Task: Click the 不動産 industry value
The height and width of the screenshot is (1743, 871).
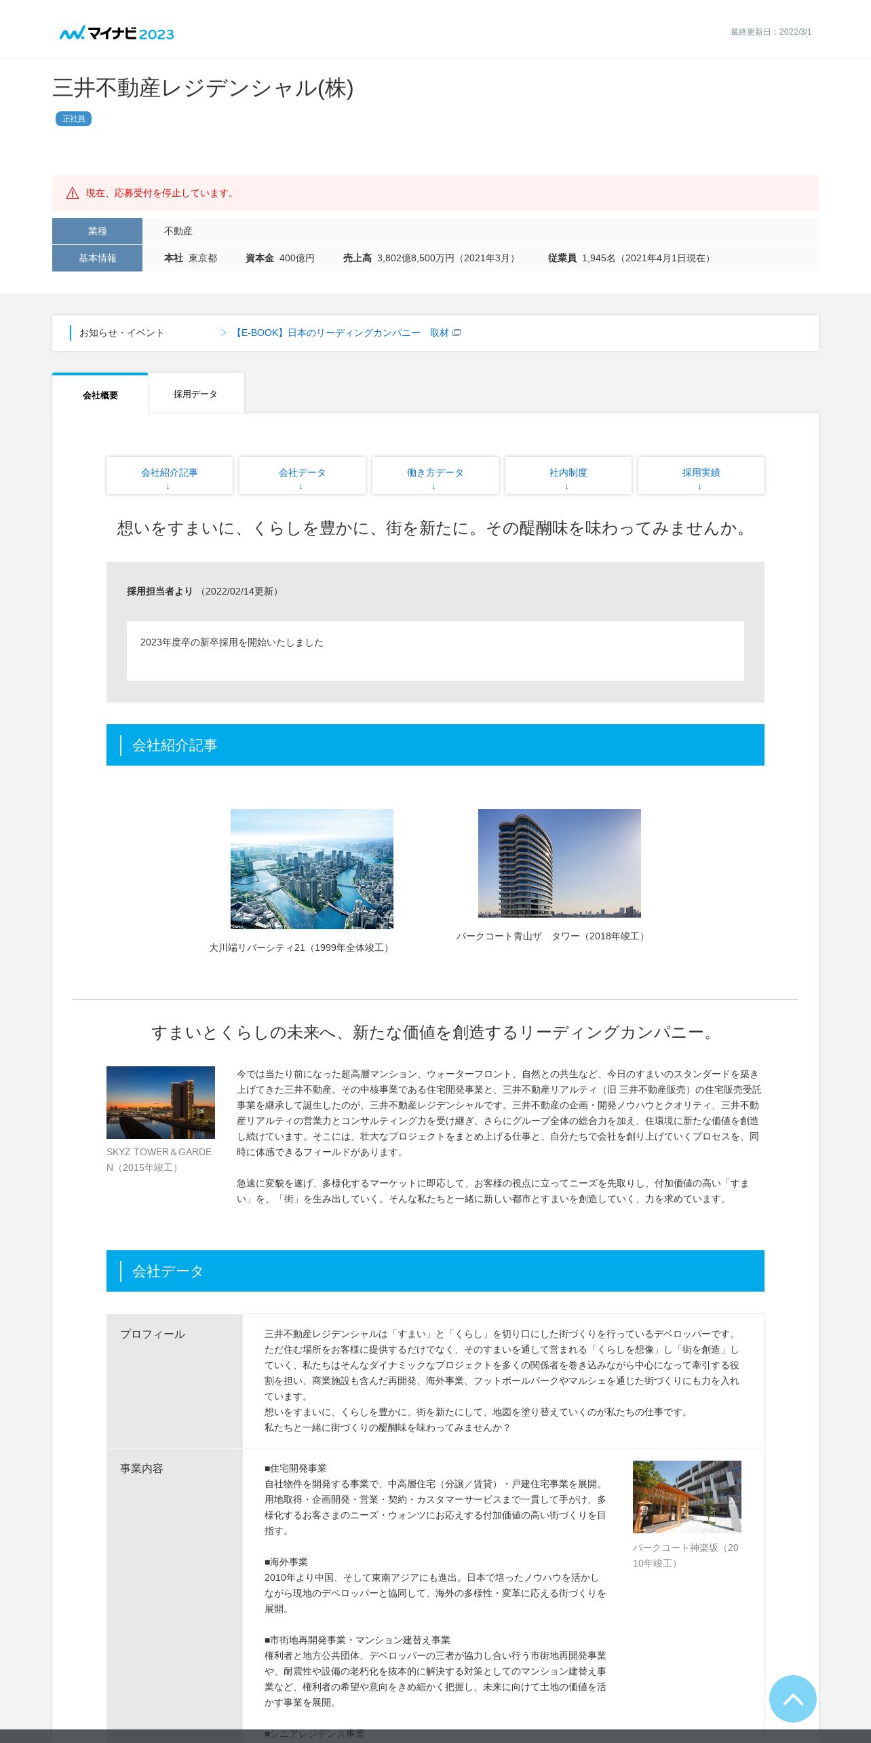Action: (178, 231)
